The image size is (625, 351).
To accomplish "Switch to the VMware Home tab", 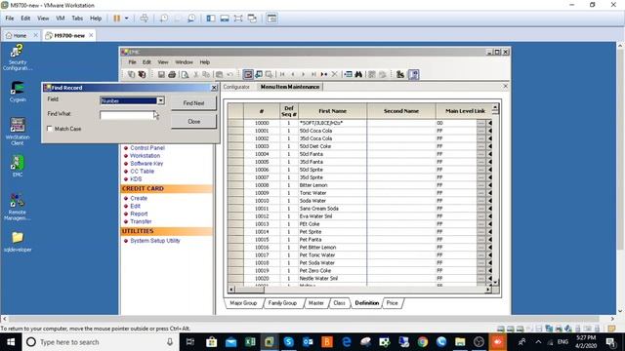I will coord(20,35).
